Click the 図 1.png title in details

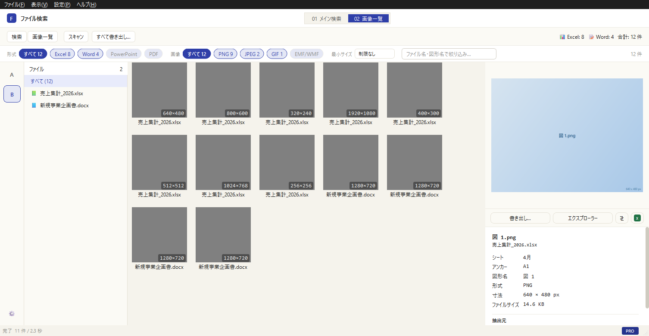[504, 237]
